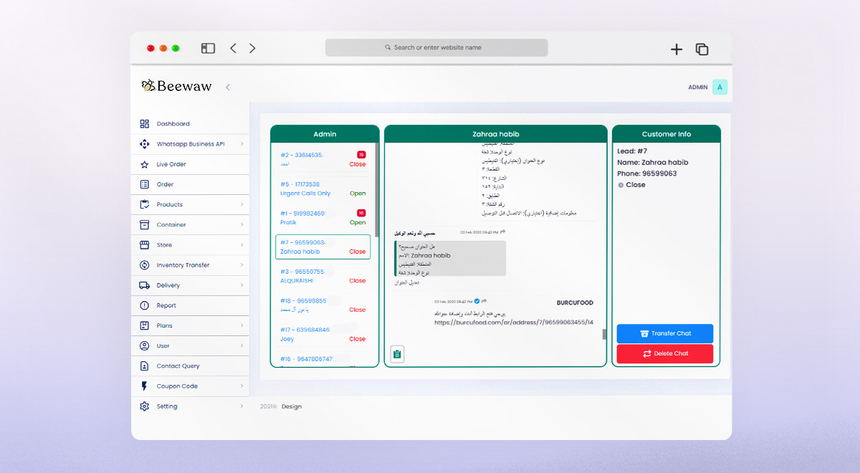860x473 pixels.
Task: Switch chat #2 - 33614535 status to Close
Action: pos(357,164)
